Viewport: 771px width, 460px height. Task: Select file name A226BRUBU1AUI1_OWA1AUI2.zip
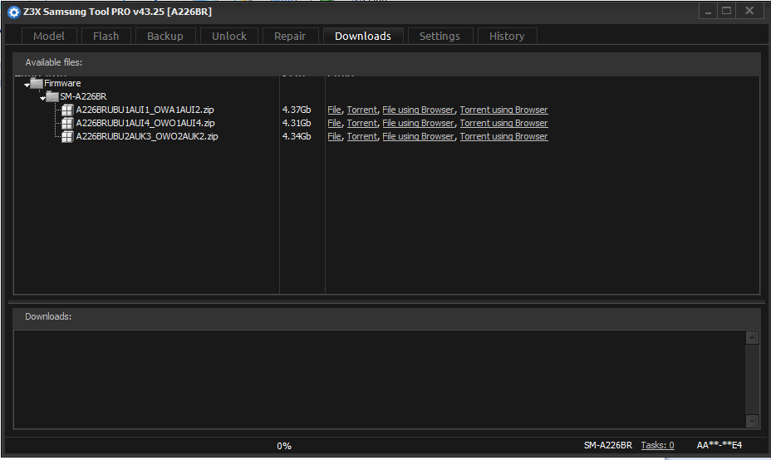coord(145,110)
